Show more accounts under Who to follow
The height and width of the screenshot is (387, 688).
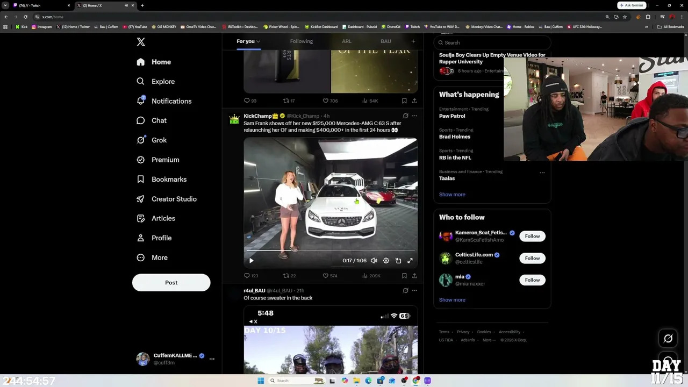pos(452,300)
